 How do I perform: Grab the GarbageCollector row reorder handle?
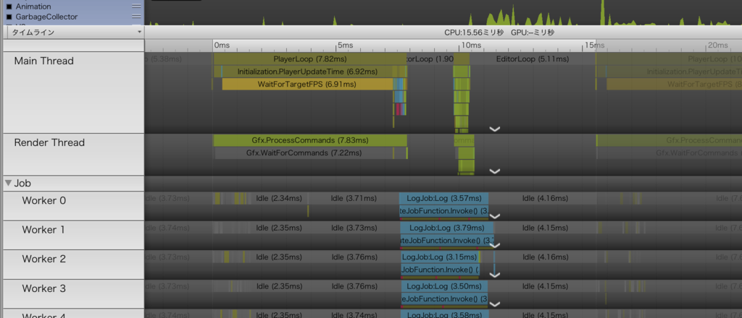point(136,17)
